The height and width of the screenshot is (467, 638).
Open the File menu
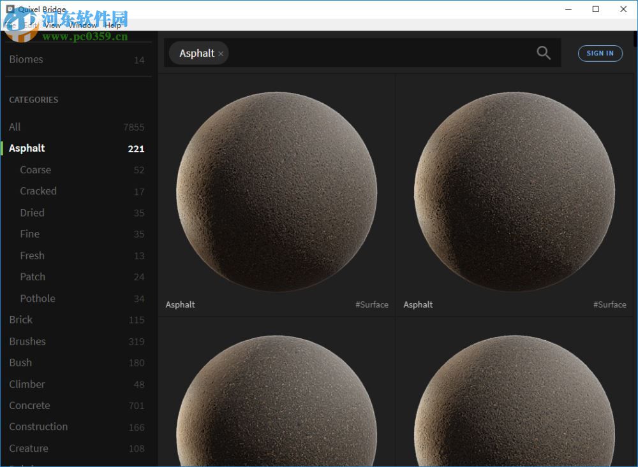click(9, 25)
